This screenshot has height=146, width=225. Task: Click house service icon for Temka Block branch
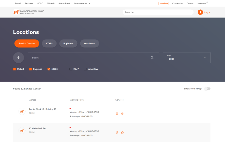[122, 113]
